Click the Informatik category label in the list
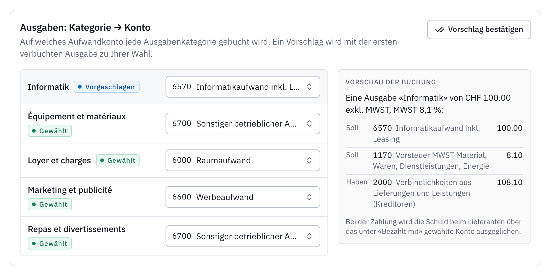This screenshot has width=551, height=276. tap(48, 87)
